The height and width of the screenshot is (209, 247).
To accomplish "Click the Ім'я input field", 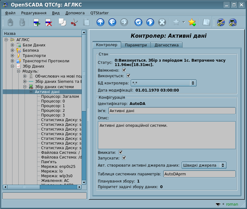I will [172, 111].
